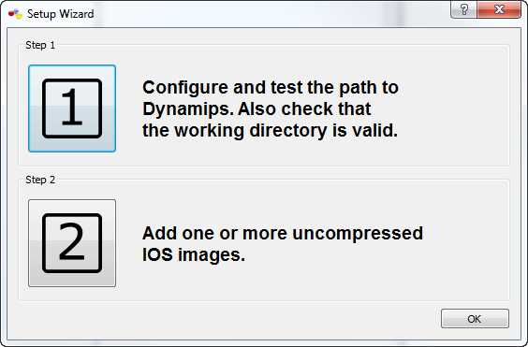Launch Step 2 via the number 2 icon
The image size is (528, 347).
pos(72,243)
